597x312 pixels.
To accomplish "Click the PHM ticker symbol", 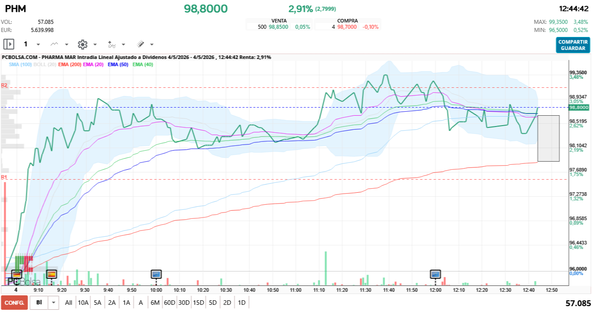I will point(15,9).
